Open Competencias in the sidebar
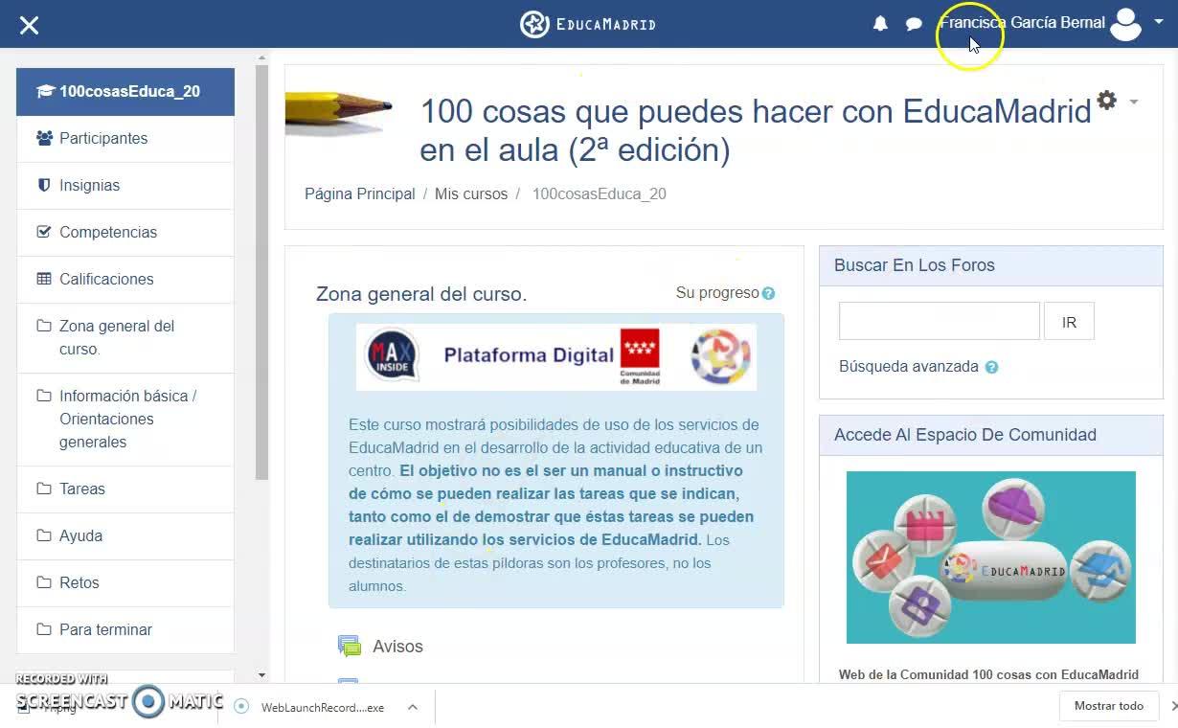The image size is (1178, 728). 125,233
